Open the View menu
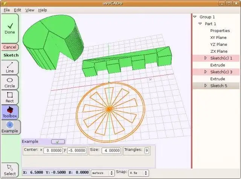This screenshot has height=179, width=241. point(30,10)
